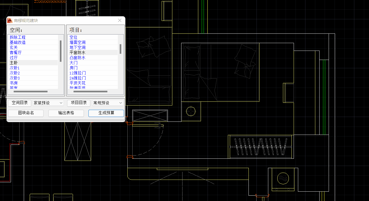
Task: Select 12推拉门 in the 项目 list
Action: (78, 73)
